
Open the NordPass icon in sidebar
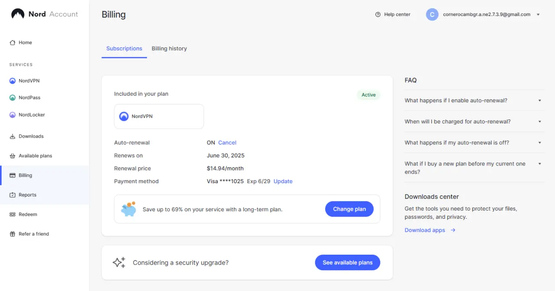click(x=13, y=98)
